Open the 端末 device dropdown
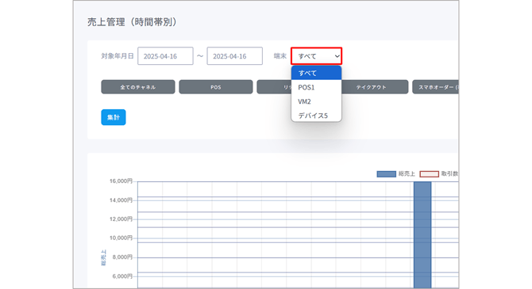This screenshot has height=289, width=532. click(x=316, y=56)
